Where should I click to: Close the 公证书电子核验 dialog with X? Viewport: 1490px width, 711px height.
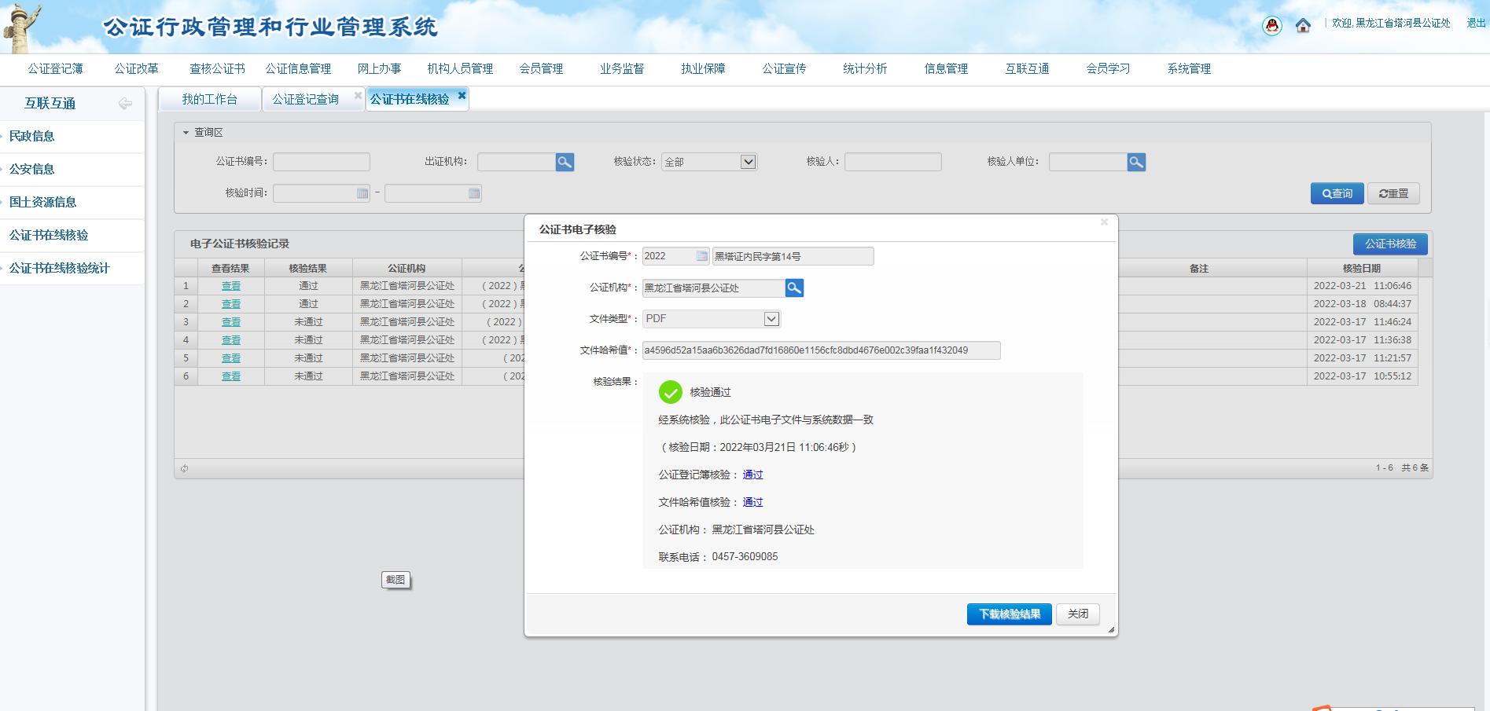click(1104, 222)
